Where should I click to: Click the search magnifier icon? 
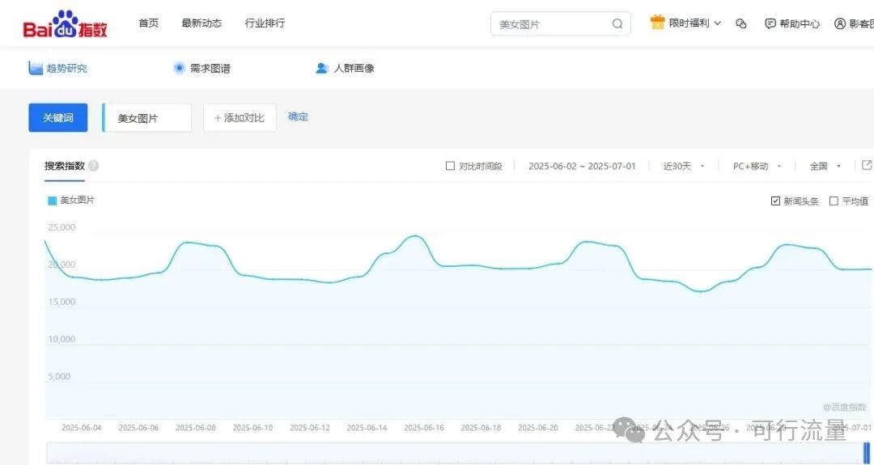(617, 24)
